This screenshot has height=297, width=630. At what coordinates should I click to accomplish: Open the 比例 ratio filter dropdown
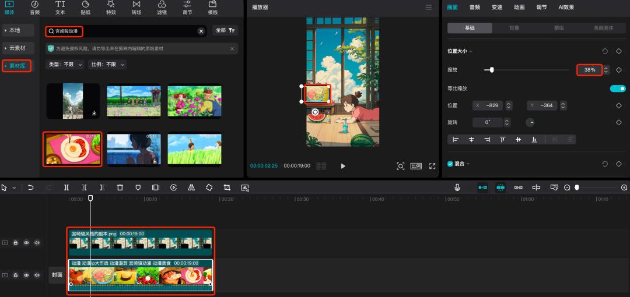point(107,65)
